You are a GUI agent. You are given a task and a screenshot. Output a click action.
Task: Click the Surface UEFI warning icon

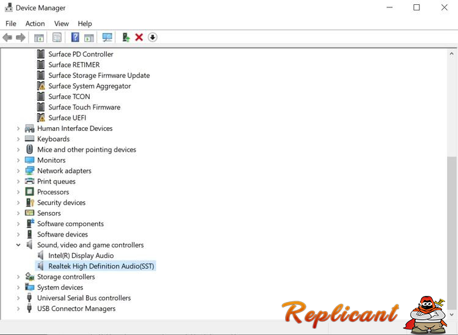pyautogui.click(x=41, y=118)
